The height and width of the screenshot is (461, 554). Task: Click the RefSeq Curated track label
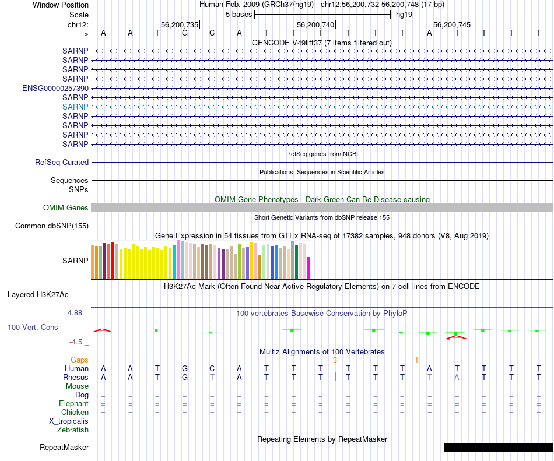point(62,163)
